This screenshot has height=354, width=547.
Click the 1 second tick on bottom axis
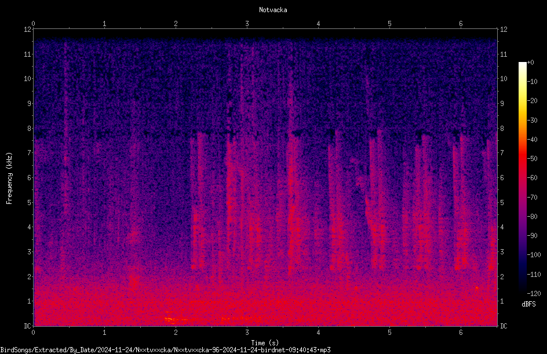[104, 333]
